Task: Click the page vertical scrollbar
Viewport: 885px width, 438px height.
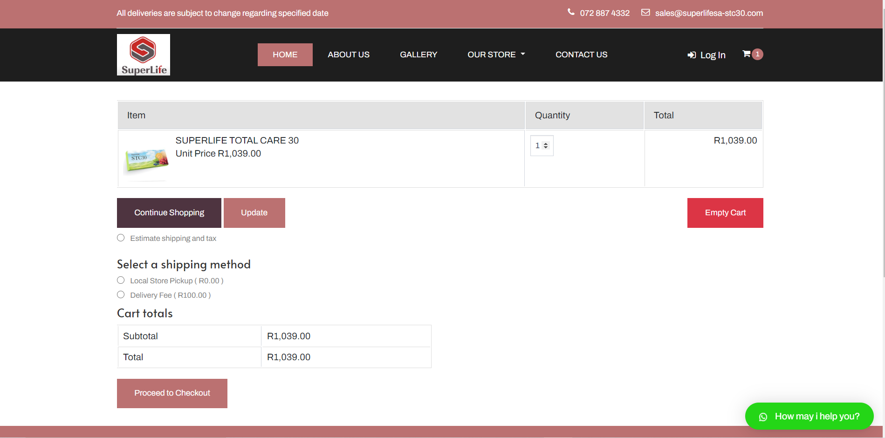Action: tap(883, 140)
